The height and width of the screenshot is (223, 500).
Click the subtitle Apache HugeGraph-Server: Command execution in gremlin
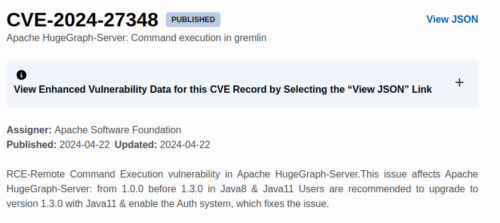click(136, 37)
